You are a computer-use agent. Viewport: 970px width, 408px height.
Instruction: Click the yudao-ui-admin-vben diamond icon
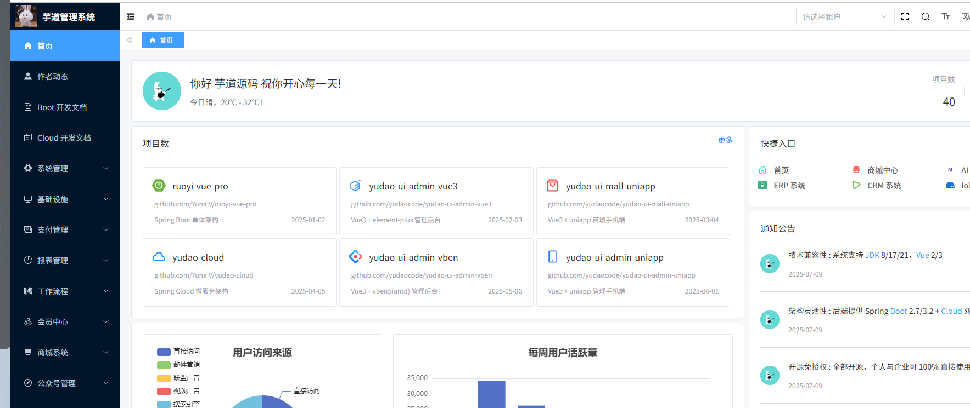pos(356,257)
